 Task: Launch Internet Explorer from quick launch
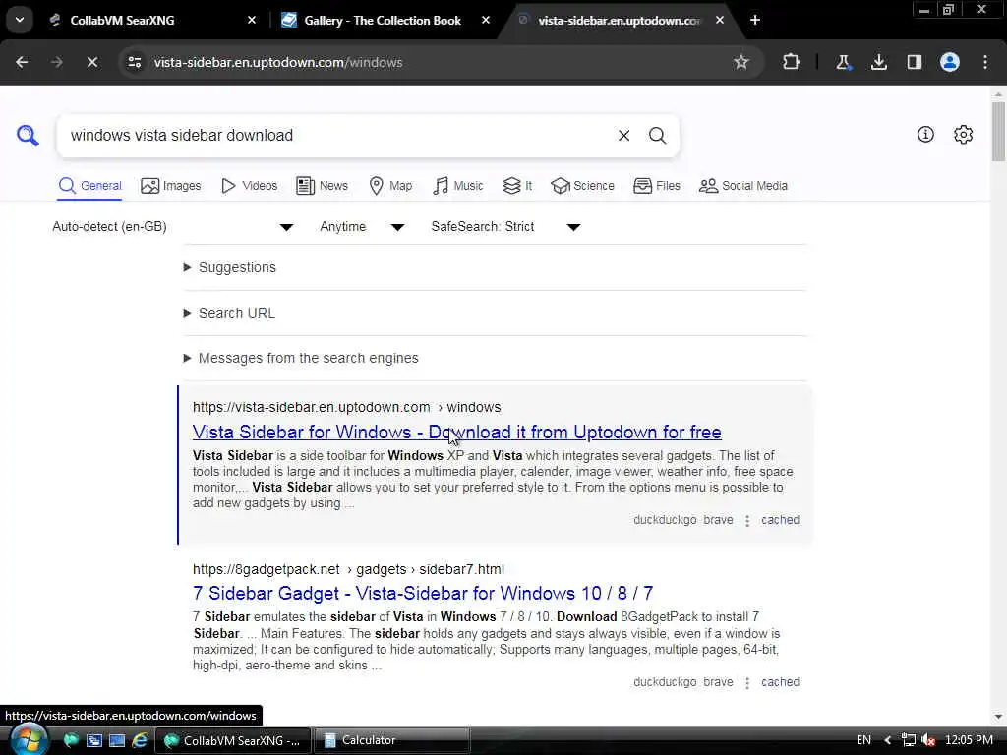pos(140,740)
